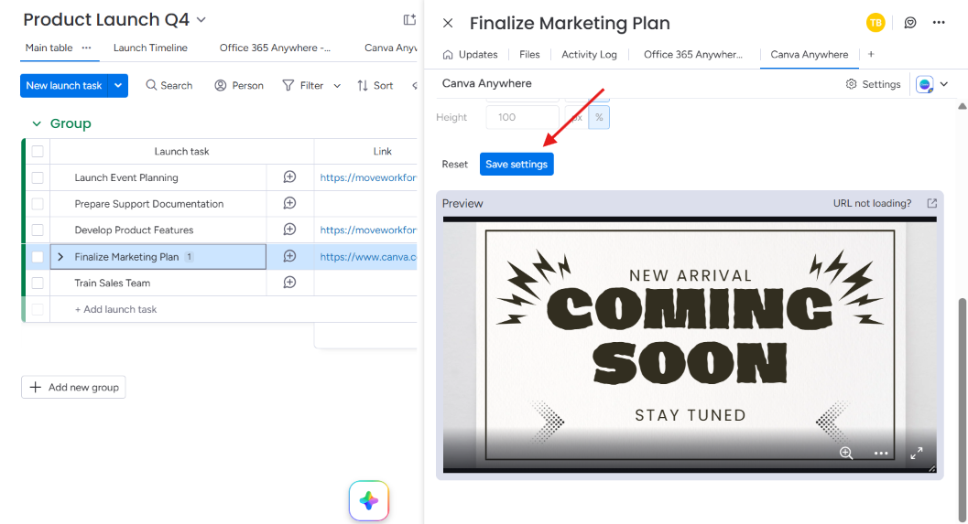Open Develop Product Features moveworkfor link
Screen dimensions: 968x524
point(368,230)
